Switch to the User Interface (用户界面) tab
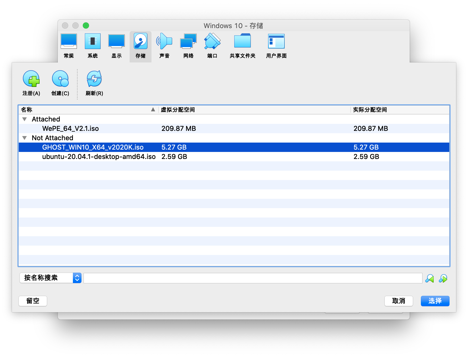This screenshot has width=468, height=358. click(x=276, y=46)
